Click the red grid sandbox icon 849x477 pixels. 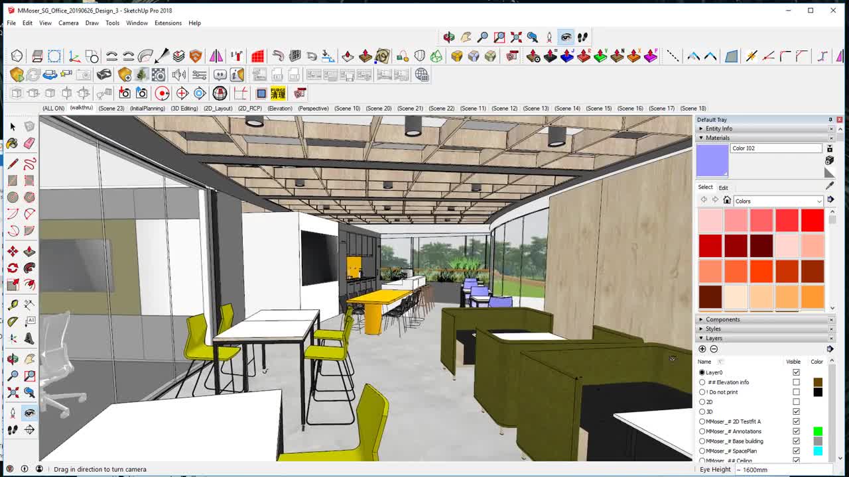pyautogui.click(x=257, y=56)
